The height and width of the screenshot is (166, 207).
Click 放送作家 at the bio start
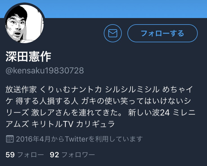[21, 90]
